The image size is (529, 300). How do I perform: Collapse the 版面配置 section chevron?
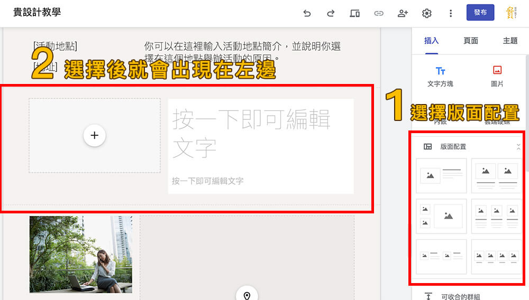point(518,147)
